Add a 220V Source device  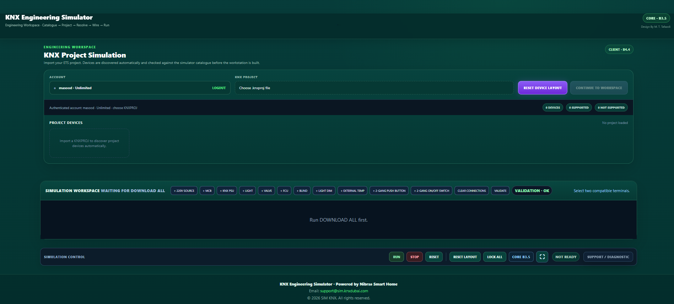click(x=184, y=191)
